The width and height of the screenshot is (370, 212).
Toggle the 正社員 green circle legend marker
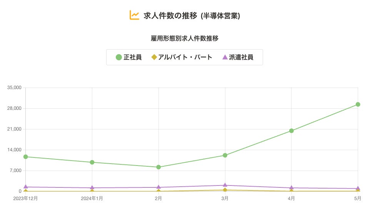coord(119,57)
